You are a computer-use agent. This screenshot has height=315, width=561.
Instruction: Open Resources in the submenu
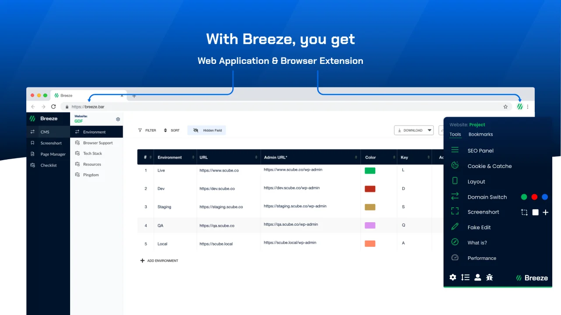point(96,164)
